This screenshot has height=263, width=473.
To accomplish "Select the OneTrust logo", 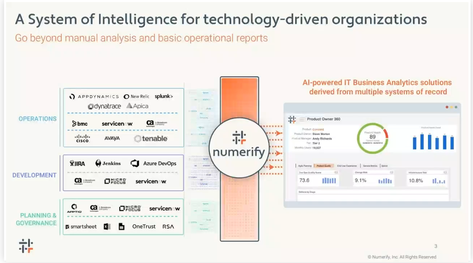I will click(144, 227).
